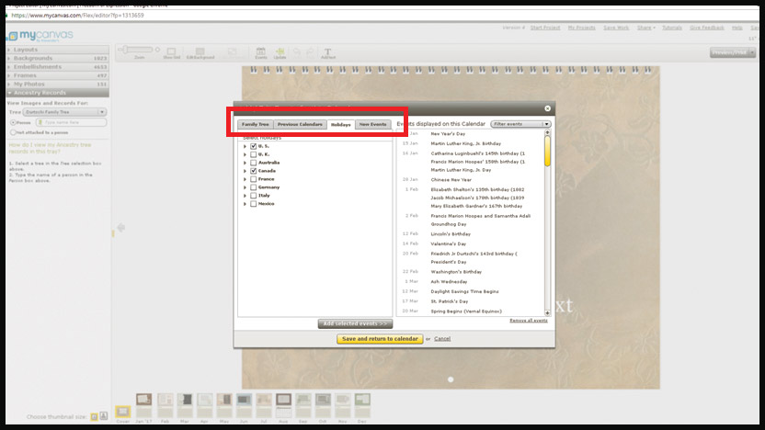Uncheck the Canada holidays checkbox

253,171
